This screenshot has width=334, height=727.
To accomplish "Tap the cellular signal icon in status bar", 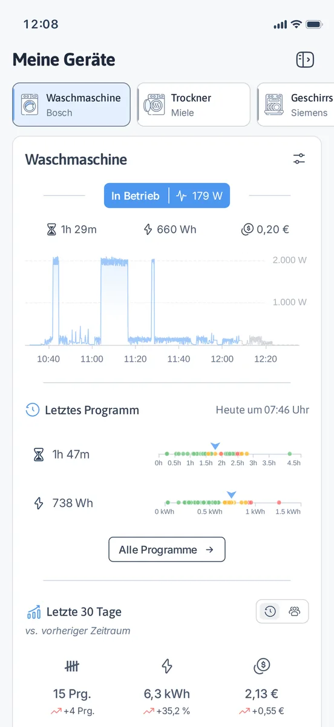I will (x=280, y=25).
